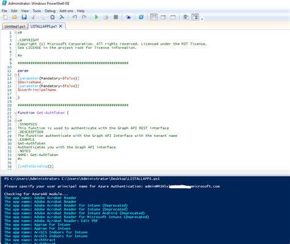Open the File menu
290x244 pixels.
4,11
